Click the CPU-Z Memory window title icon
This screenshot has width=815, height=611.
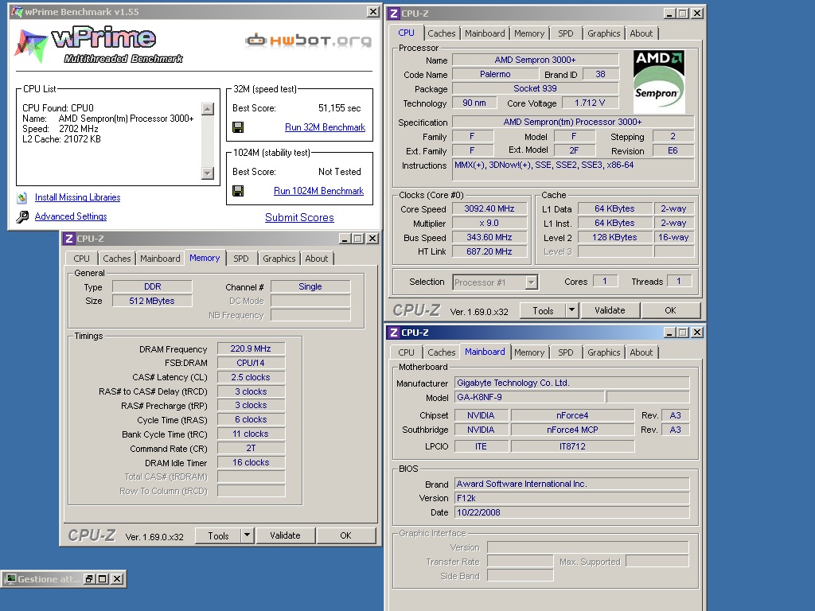pos(68,239)
